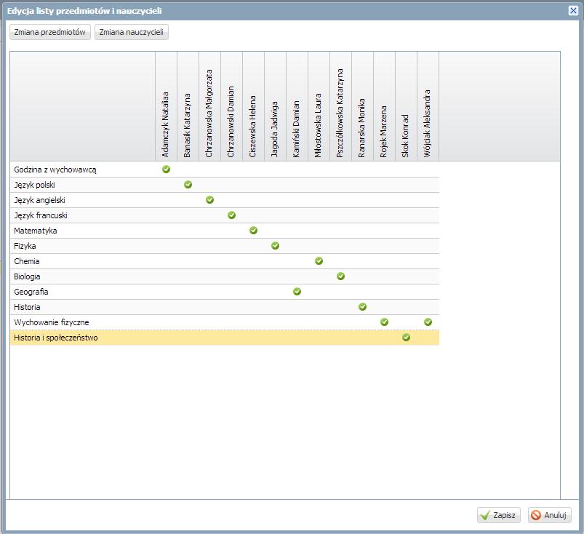The width and height of the screenshot is (584, 534).
Task: Select the Godzina z wychowawcą subject row
Action: coord(225,170)
